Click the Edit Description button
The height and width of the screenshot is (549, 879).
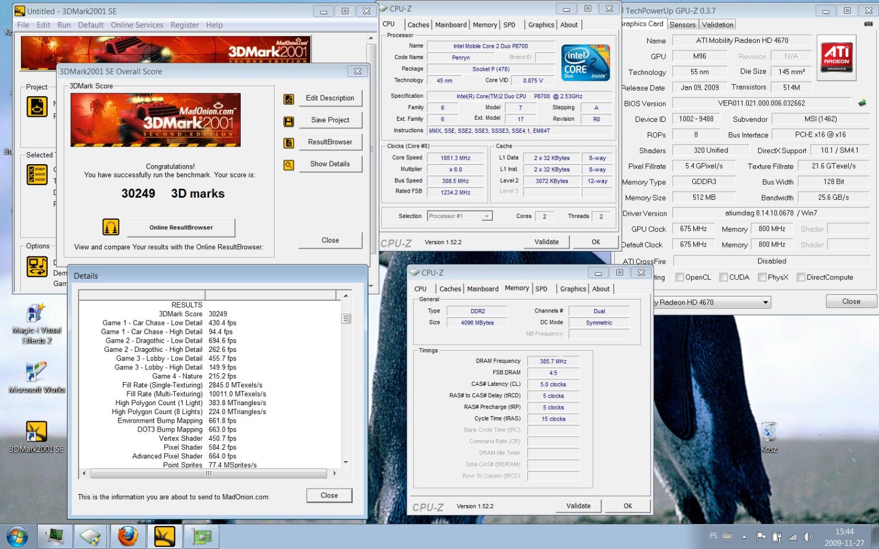(330, 98)
